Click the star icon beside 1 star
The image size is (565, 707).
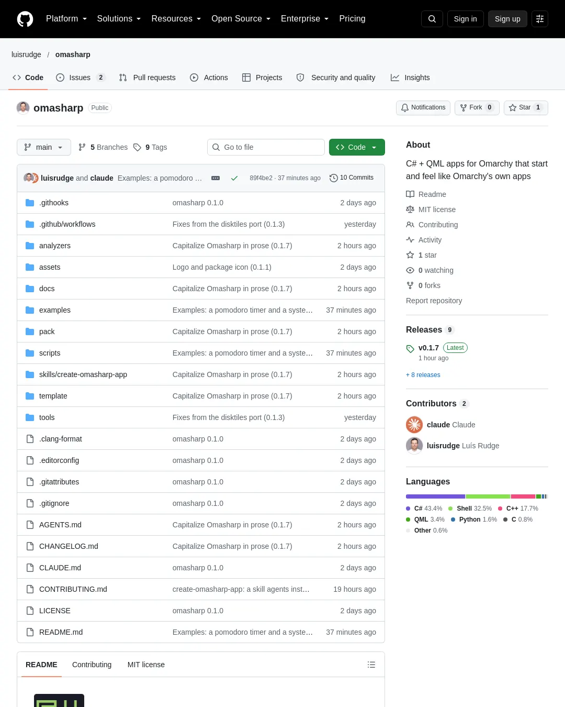tap(410, 255)
